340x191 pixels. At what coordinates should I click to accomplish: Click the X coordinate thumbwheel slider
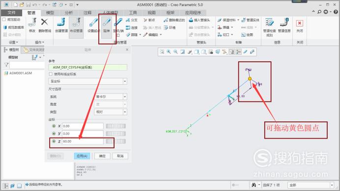[x=116, y=126]
